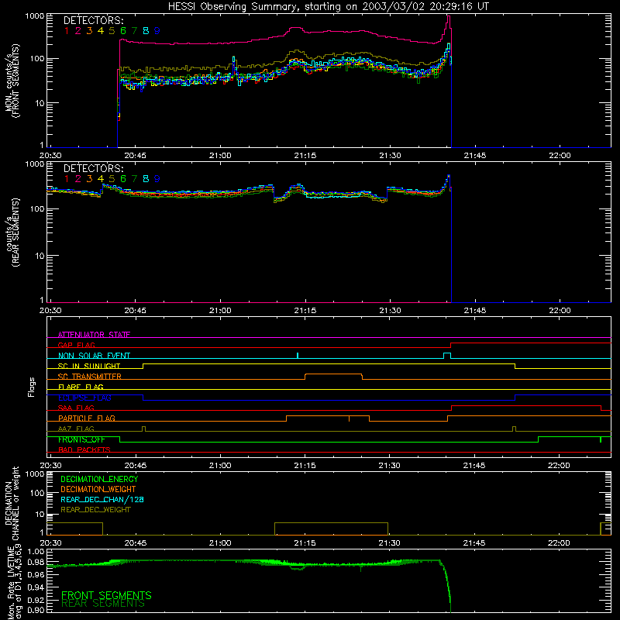Click the BAD_PACKETS flag label

point(84,449)
